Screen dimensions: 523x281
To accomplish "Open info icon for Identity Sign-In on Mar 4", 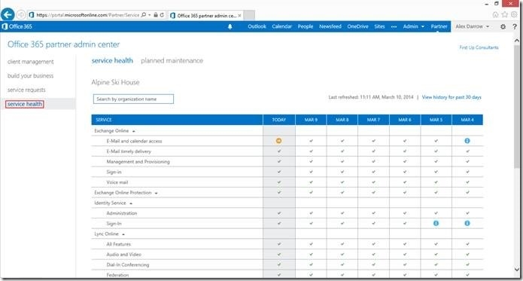I will (467, 223).
